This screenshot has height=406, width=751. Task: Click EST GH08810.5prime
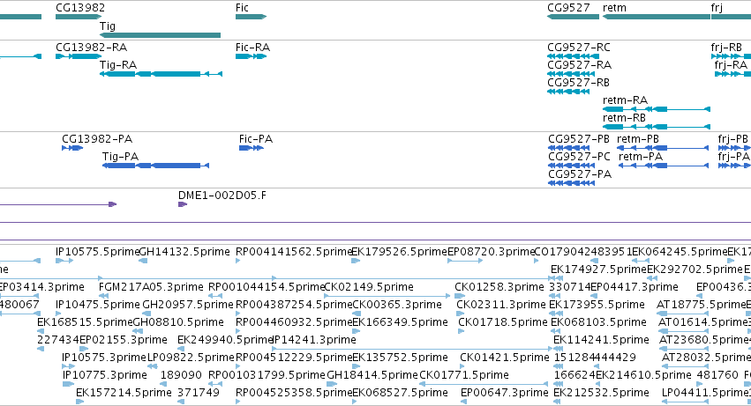pos(178,323)
